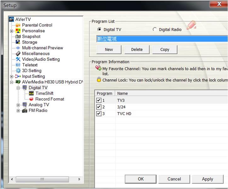Click the Copy program list button
This screenshot has width=228, height=189.
165,49
